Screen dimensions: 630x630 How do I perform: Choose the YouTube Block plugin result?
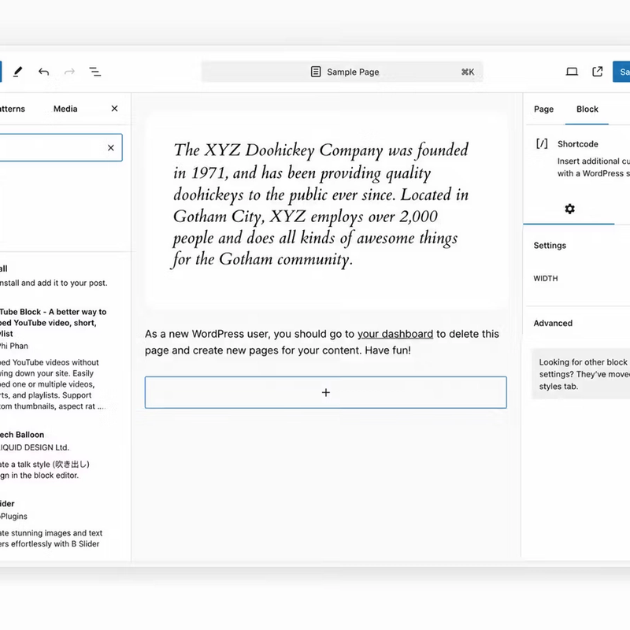[54, 358]
